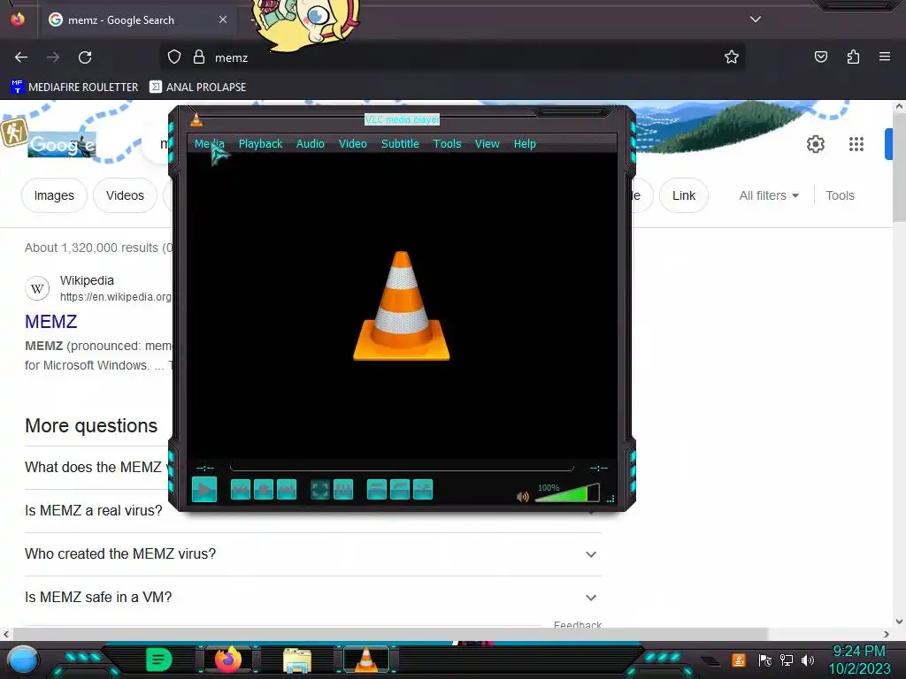Stop playback in VLC

point(264,490)
